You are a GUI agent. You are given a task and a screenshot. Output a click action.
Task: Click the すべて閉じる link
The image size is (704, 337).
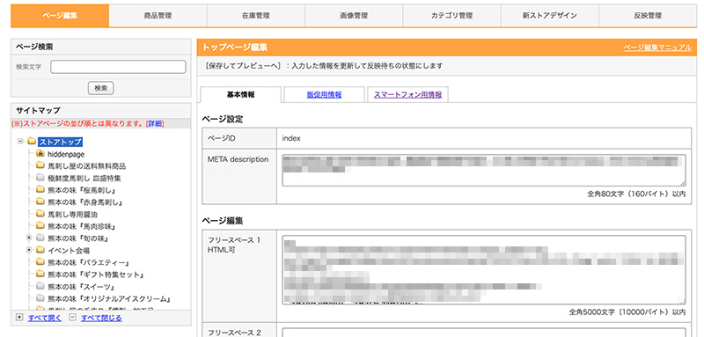pos(101,319)
